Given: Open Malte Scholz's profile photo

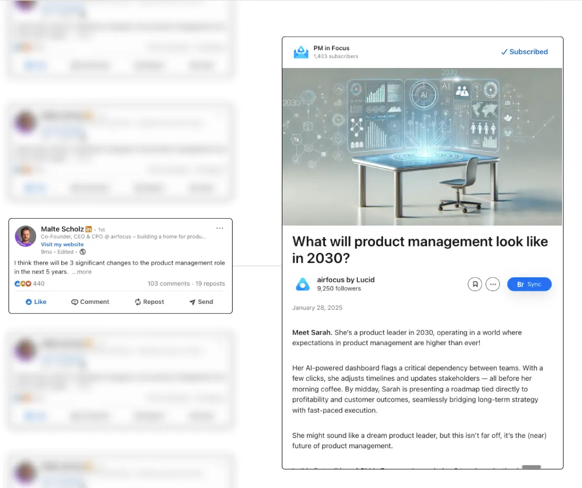Looking at the screenshot, I should tap(25, 236).
